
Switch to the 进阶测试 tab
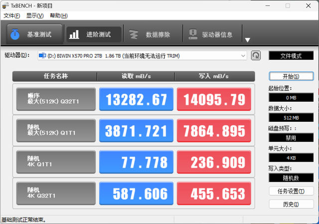(x=94, y=34)
